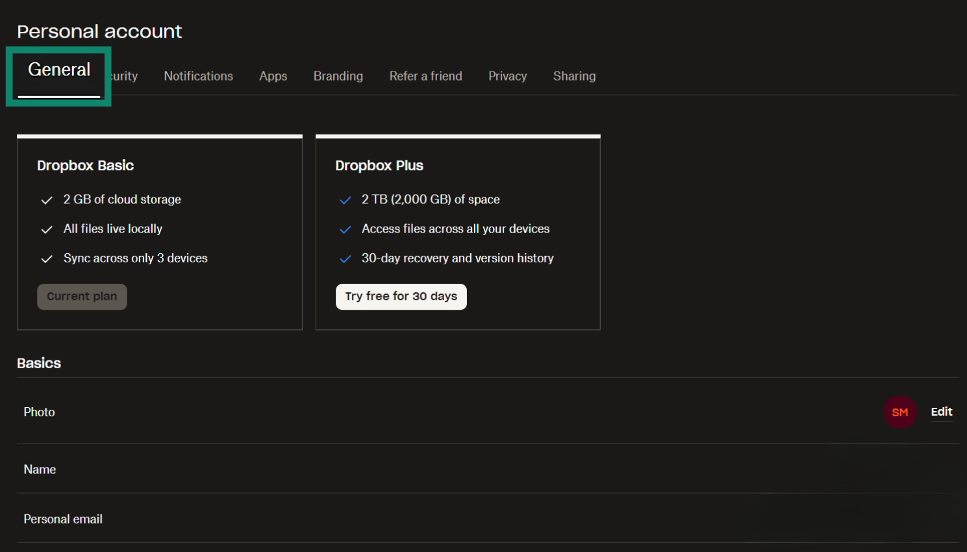Screen dimensions: 967x552
Task: Click the Current plan button
Action: click(82, 297)
